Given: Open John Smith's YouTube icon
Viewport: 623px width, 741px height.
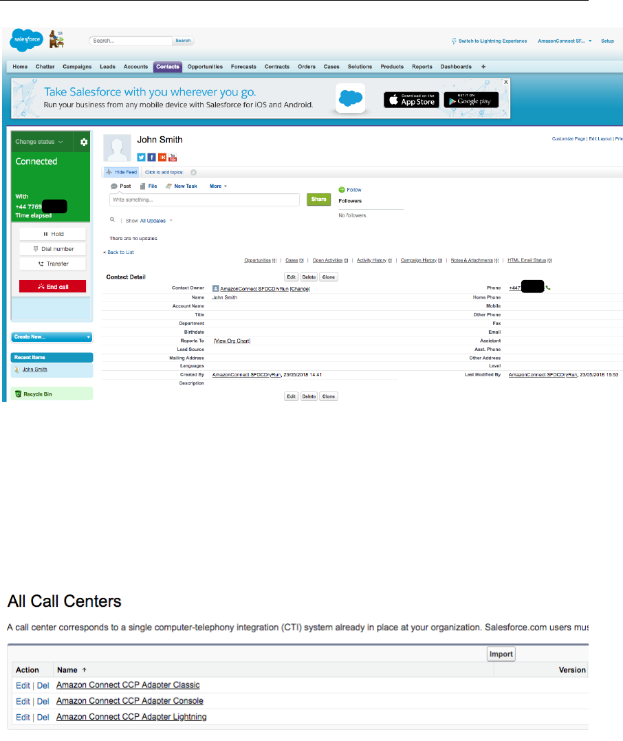Looking at the screenshot, I should (173, 158).
